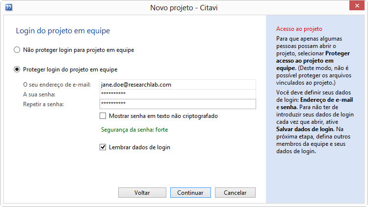Screen dimensions: 368x207
Task: Go back with the Voltar button
Action: click(x=142, y=192)
